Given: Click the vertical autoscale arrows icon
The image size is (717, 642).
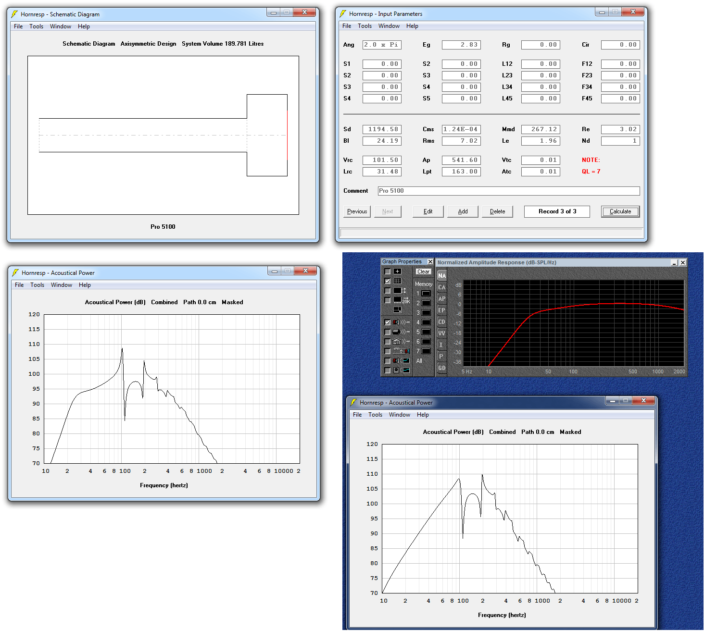Looking at the screenshot, I should (400, 290).
